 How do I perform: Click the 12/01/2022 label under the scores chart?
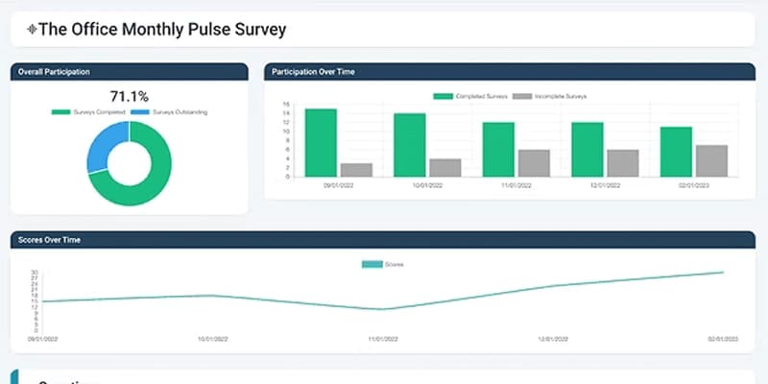point(553,339)
